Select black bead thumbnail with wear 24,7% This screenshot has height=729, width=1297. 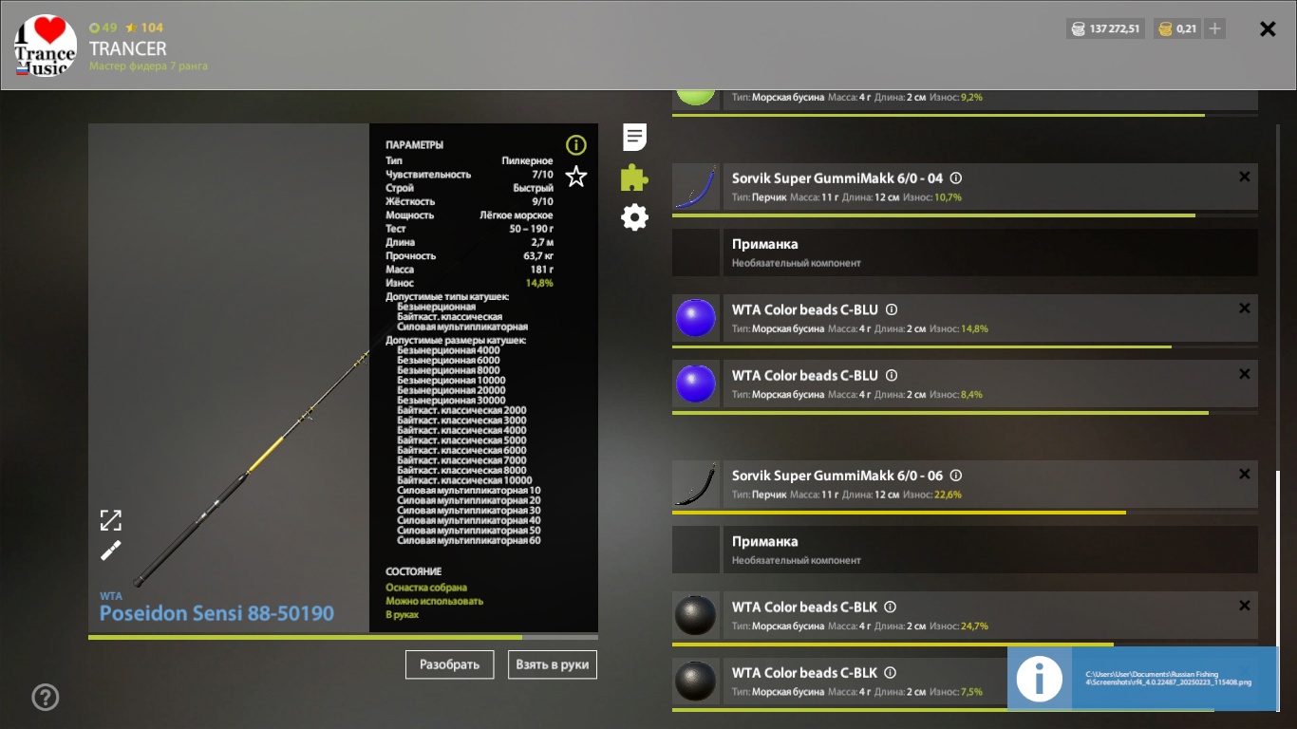(696, 615)
